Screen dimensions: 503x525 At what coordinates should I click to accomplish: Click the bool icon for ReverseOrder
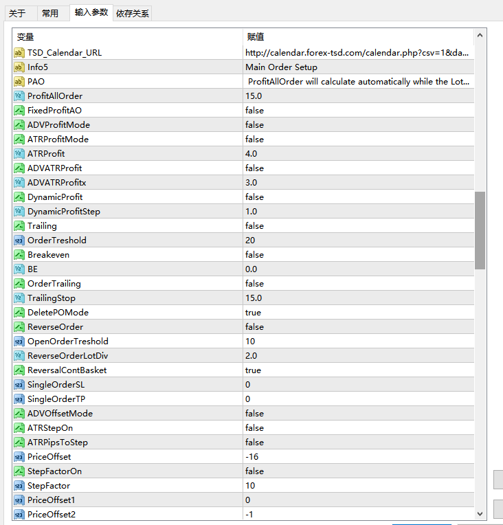(x=19, y=326)
